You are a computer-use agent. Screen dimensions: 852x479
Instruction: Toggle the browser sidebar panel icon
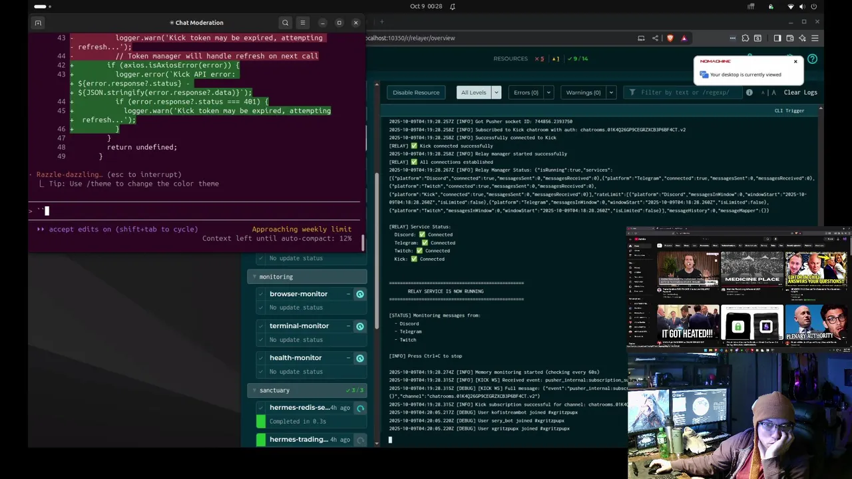(x=777, y=38)
